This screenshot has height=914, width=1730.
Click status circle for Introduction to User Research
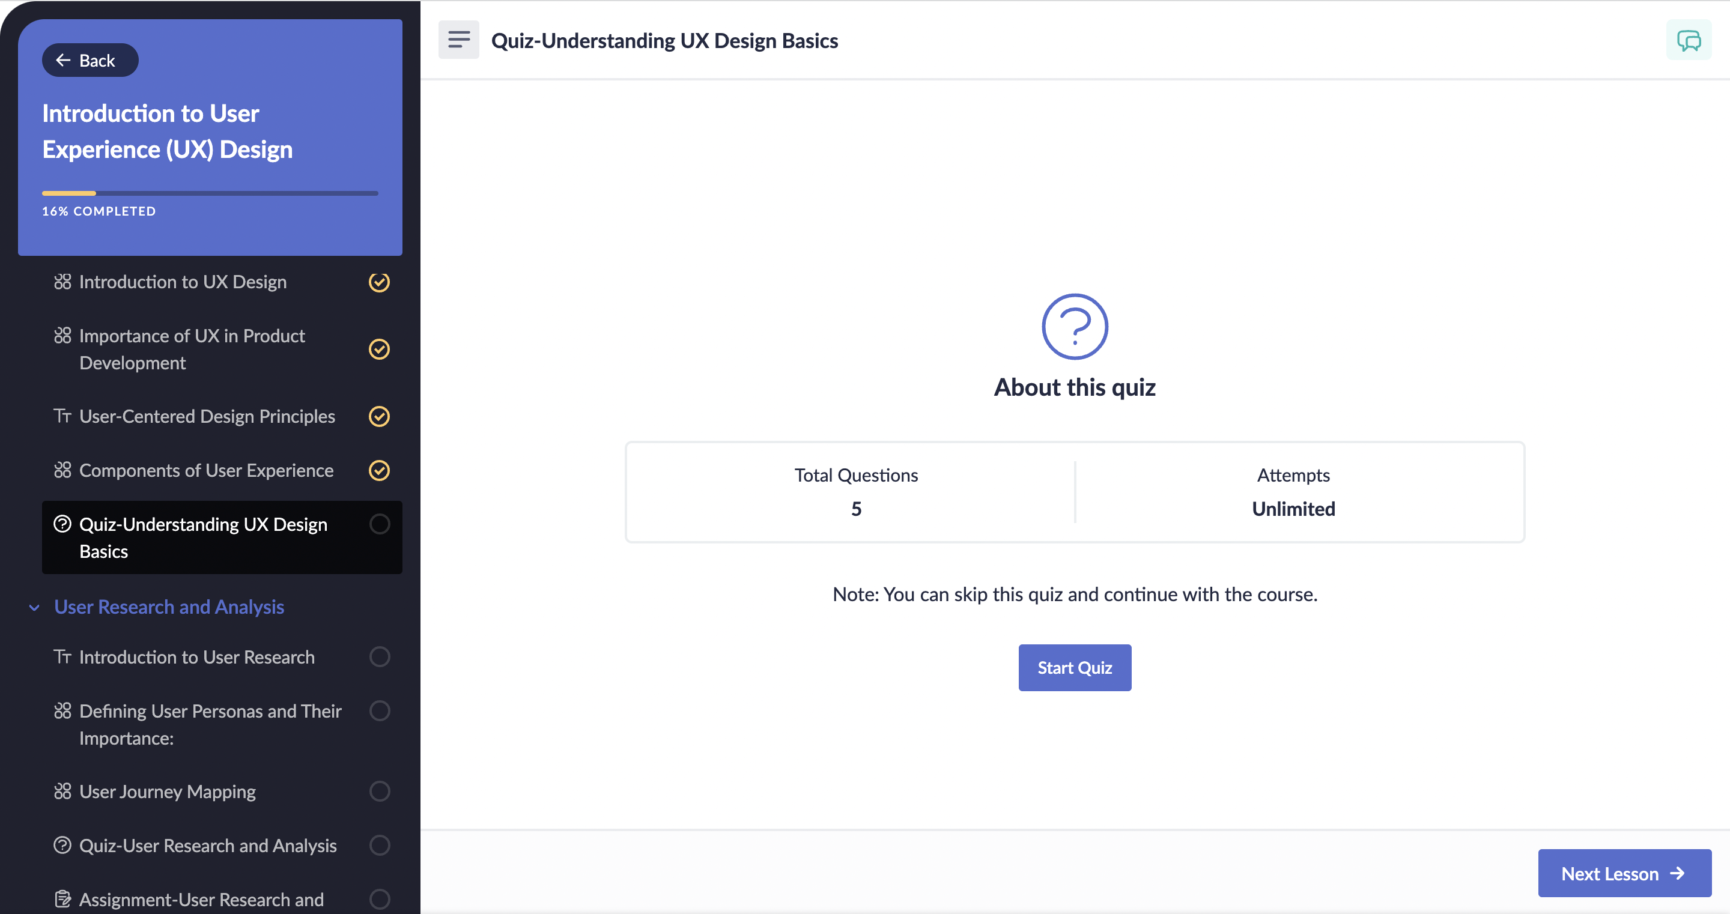pyautogui.click(x=380, y=656)
